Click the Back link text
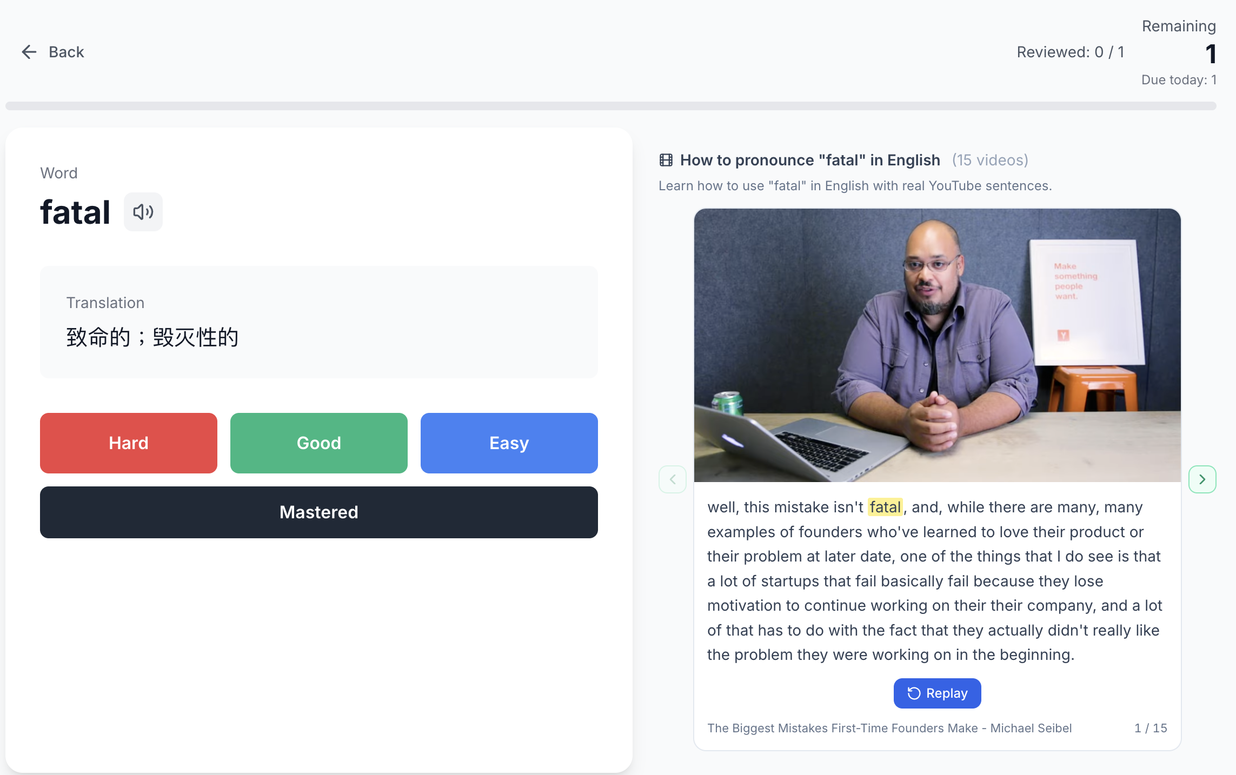The height and width of the screenshot is (775, 1236). pos(67,52)
